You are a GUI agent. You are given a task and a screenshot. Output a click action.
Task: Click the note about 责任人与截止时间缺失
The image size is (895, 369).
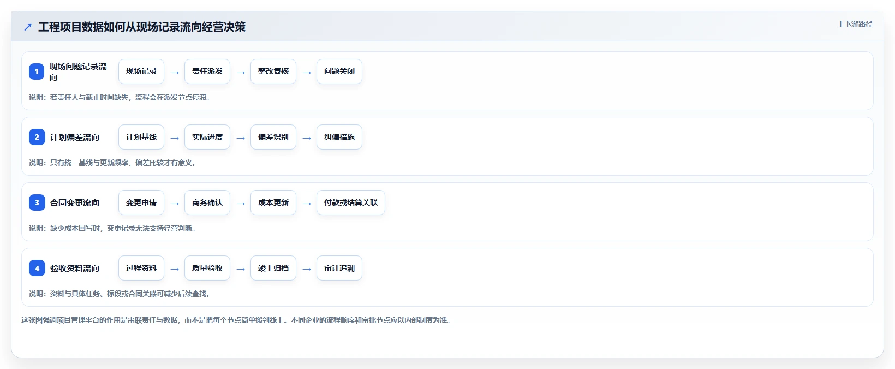coord(120,97)
